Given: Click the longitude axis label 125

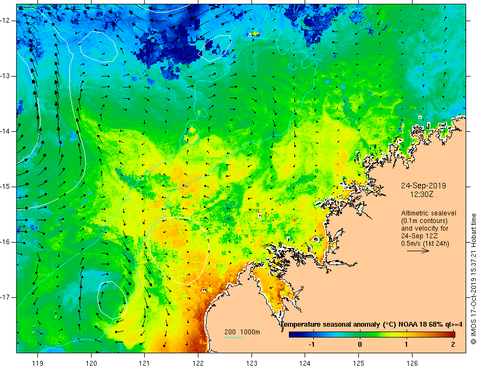Looking at the screenshot, I should (359, 363).
